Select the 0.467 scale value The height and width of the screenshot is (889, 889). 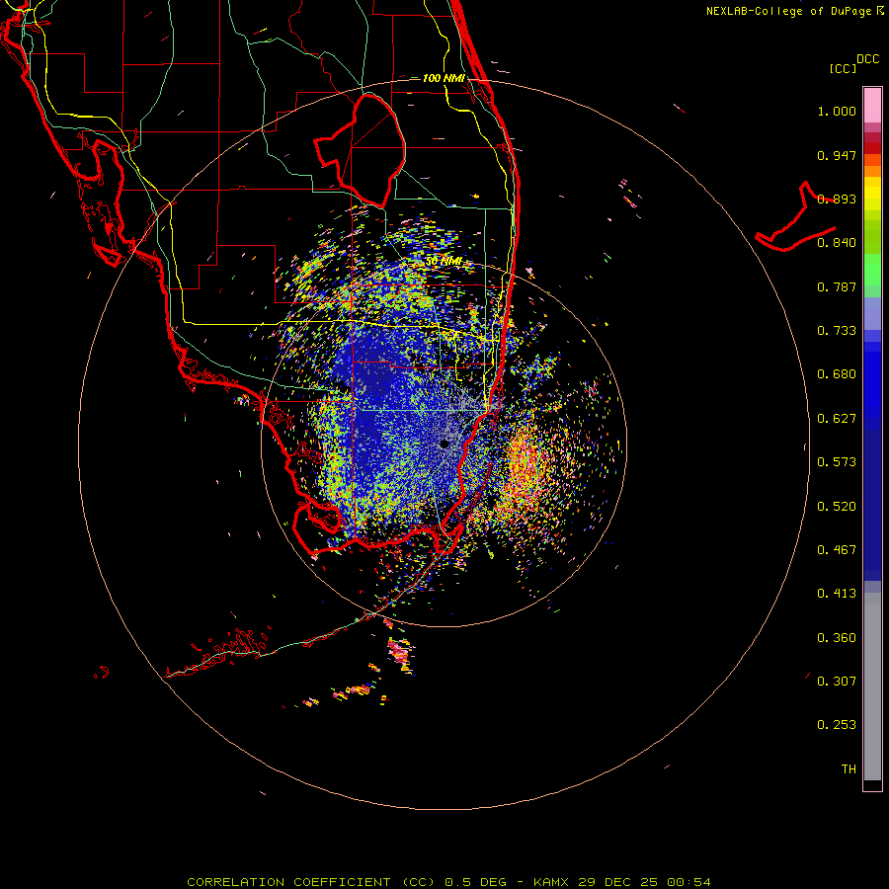pyautogui.click(x=837, y=550)
